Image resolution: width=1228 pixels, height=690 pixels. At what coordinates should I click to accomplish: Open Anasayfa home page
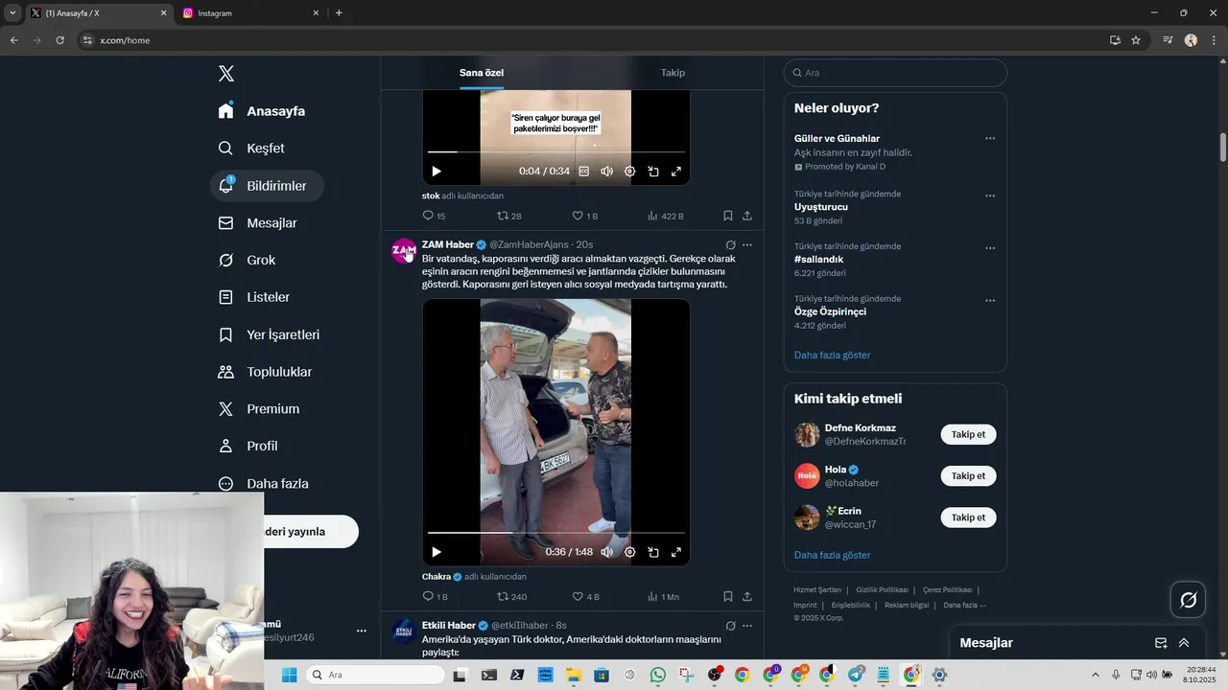pyautogui.click(x=262, y=111)
